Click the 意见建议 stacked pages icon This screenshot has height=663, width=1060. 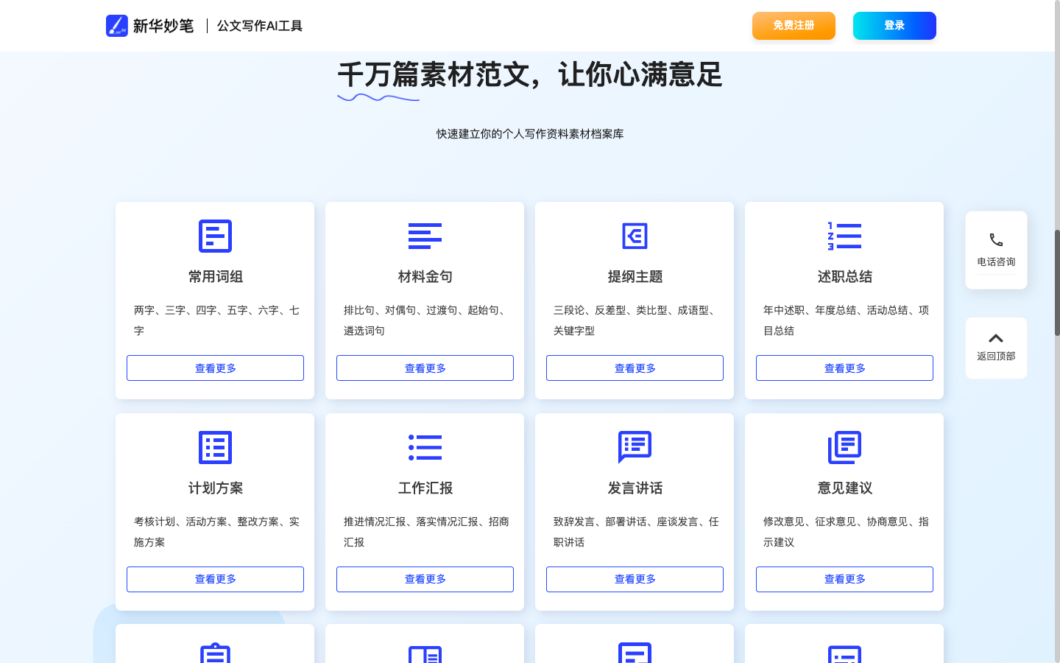pos(844,447)
